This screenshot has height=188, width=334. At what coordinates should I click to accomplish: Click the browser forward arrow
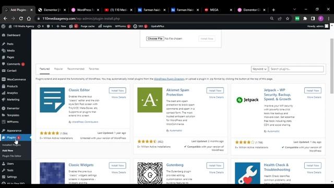click(x=13, y=19)
